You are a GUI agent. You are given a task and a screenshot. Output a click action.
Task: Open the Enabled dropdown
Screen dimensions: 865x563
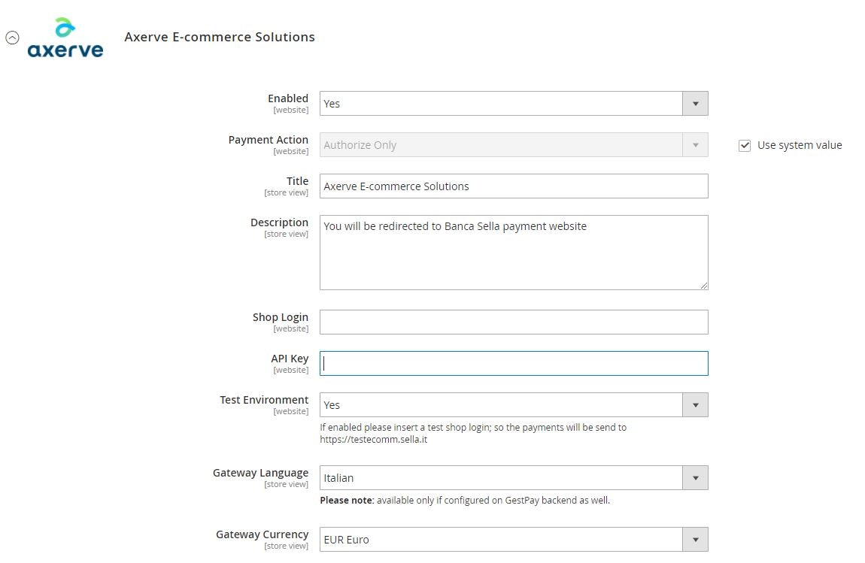point(514,104)
